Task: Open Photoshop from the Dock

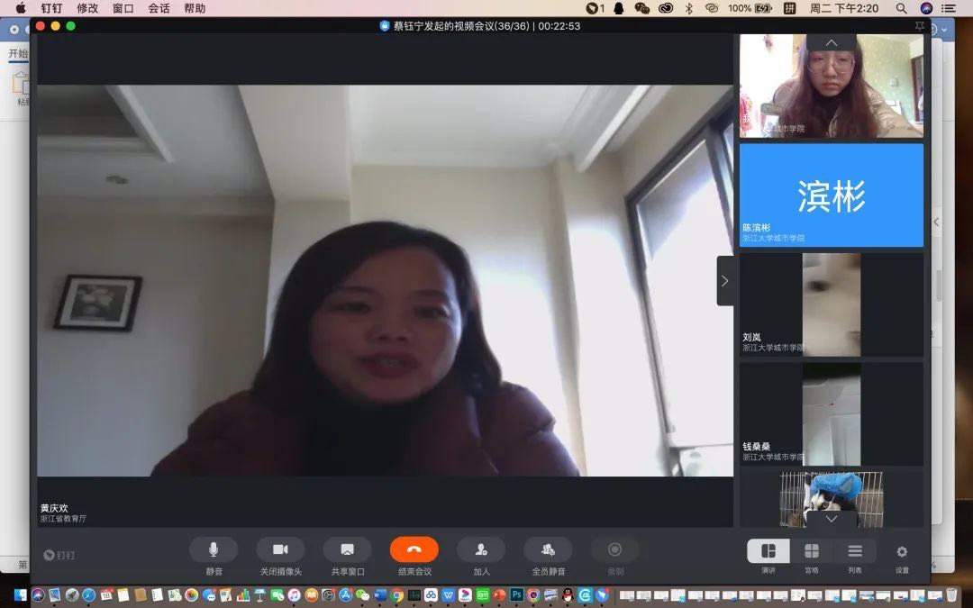Action: (x=517, y=595)
